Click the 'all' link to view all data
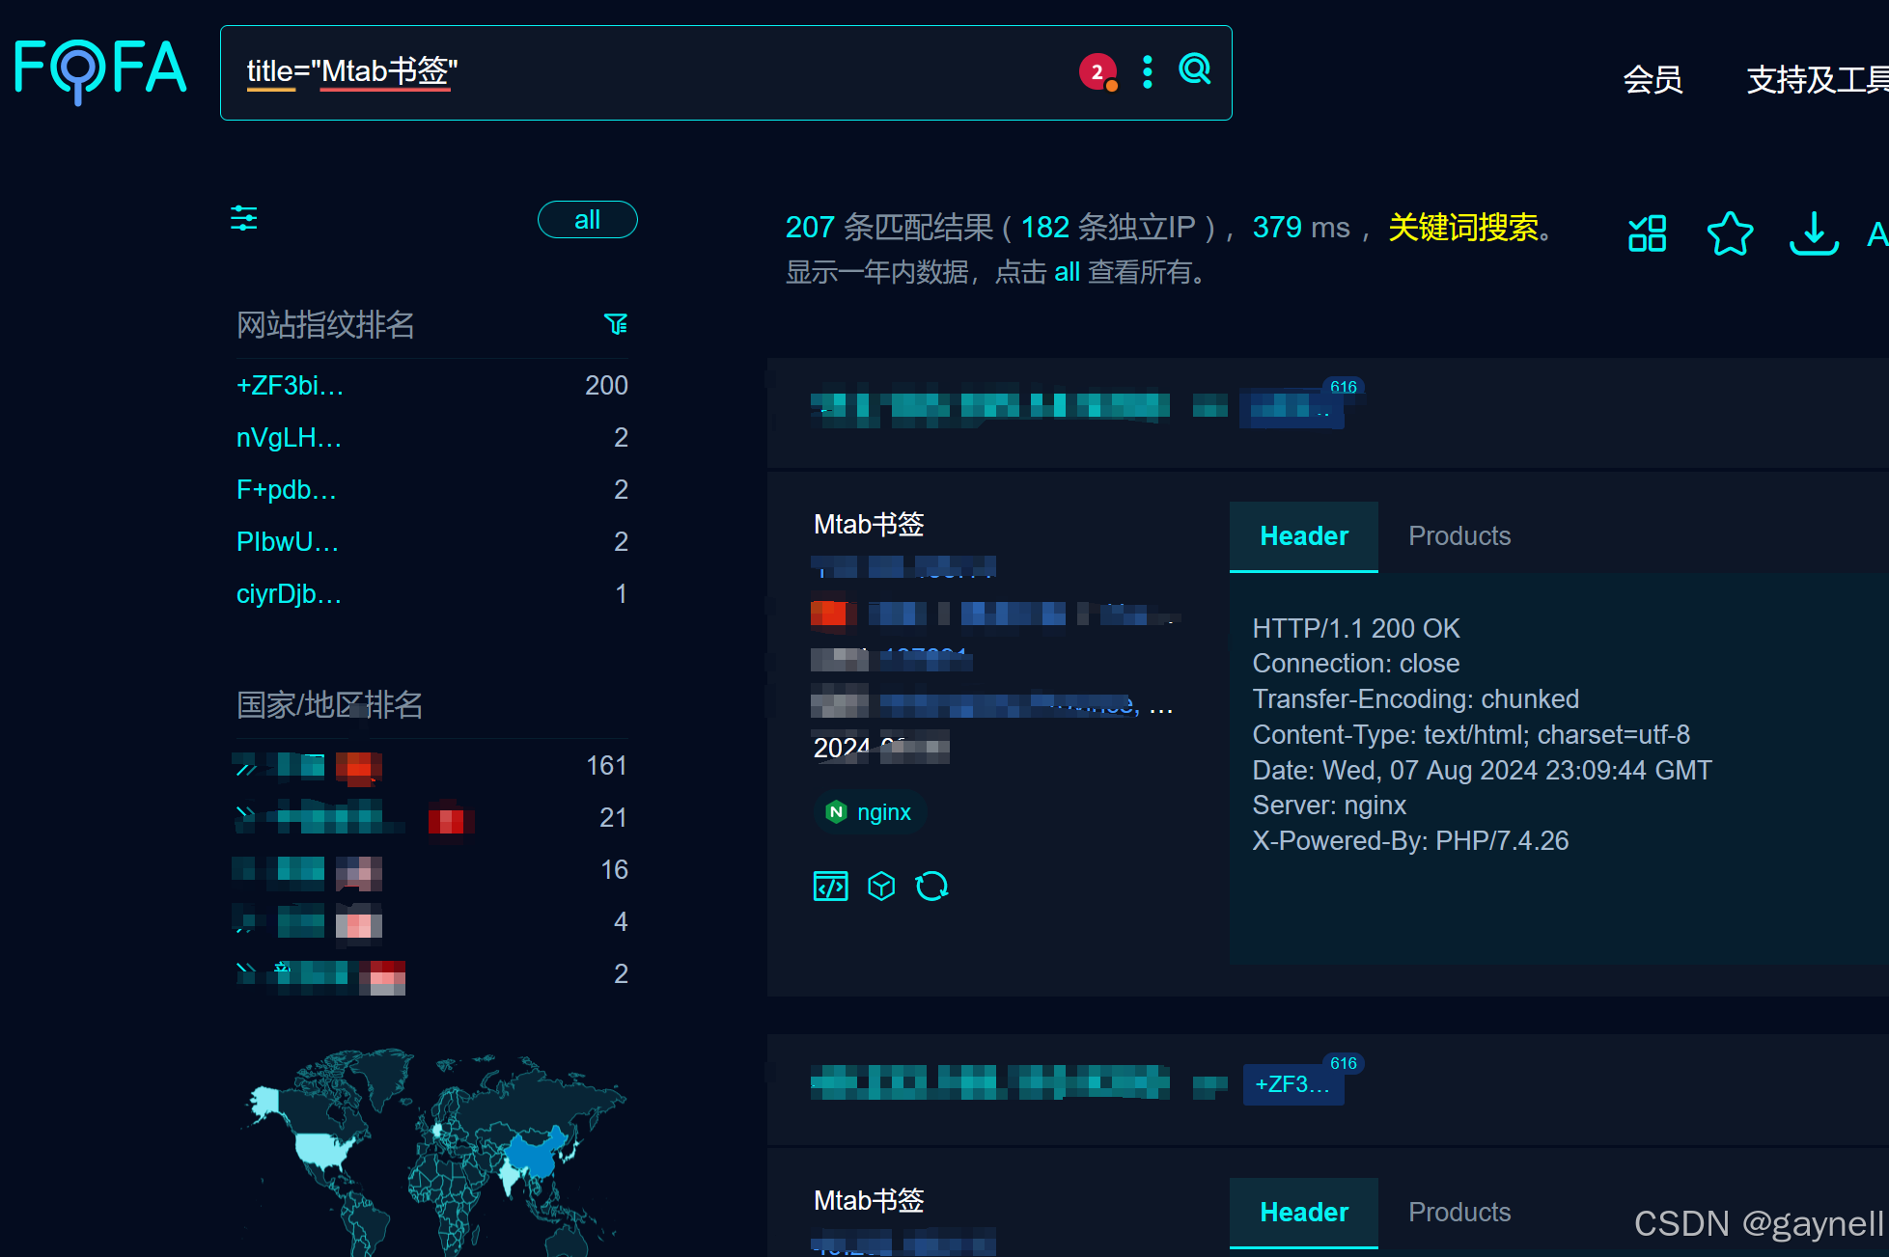 [x=1067, y=272]
